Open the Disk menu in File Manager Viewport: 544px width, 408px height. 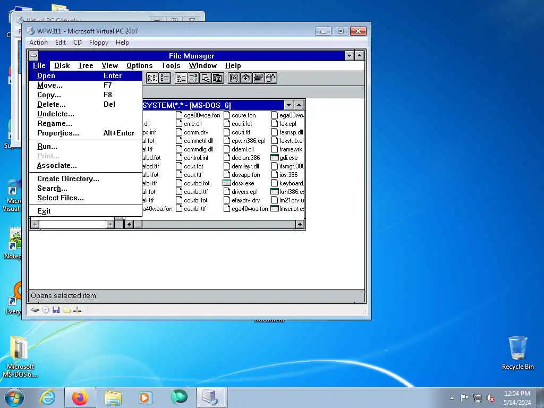[x=62, y=65]
